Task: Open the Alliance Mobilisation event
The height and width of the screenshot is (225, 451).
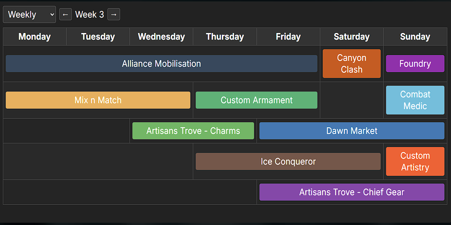Action: 161,64
